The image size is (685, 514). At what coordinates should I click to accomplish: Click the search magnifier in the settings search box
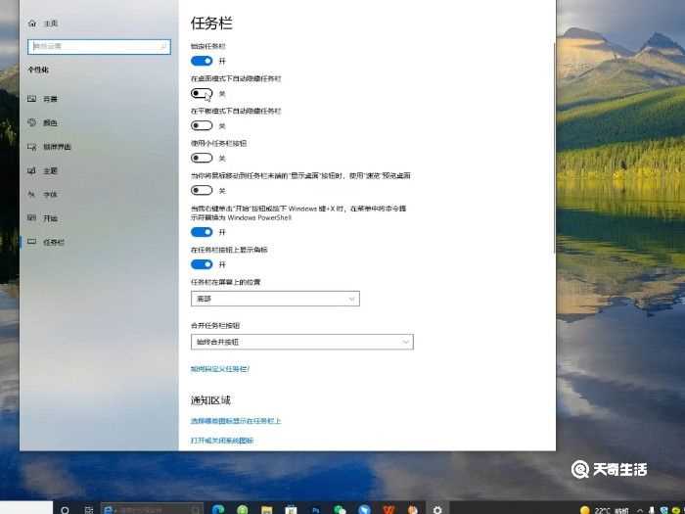(163, 46)
